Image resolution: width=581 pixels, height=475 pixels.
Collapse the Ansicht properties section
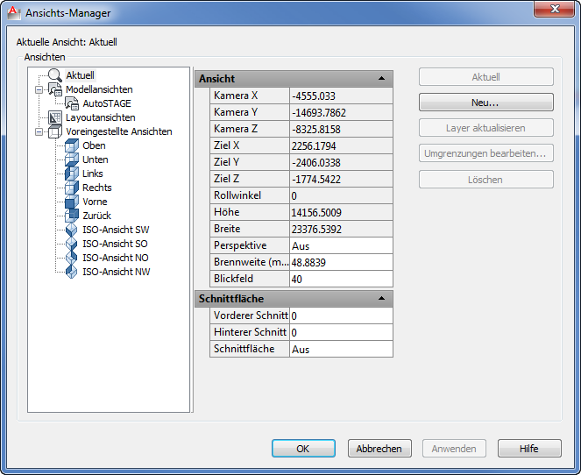point(381,79)
